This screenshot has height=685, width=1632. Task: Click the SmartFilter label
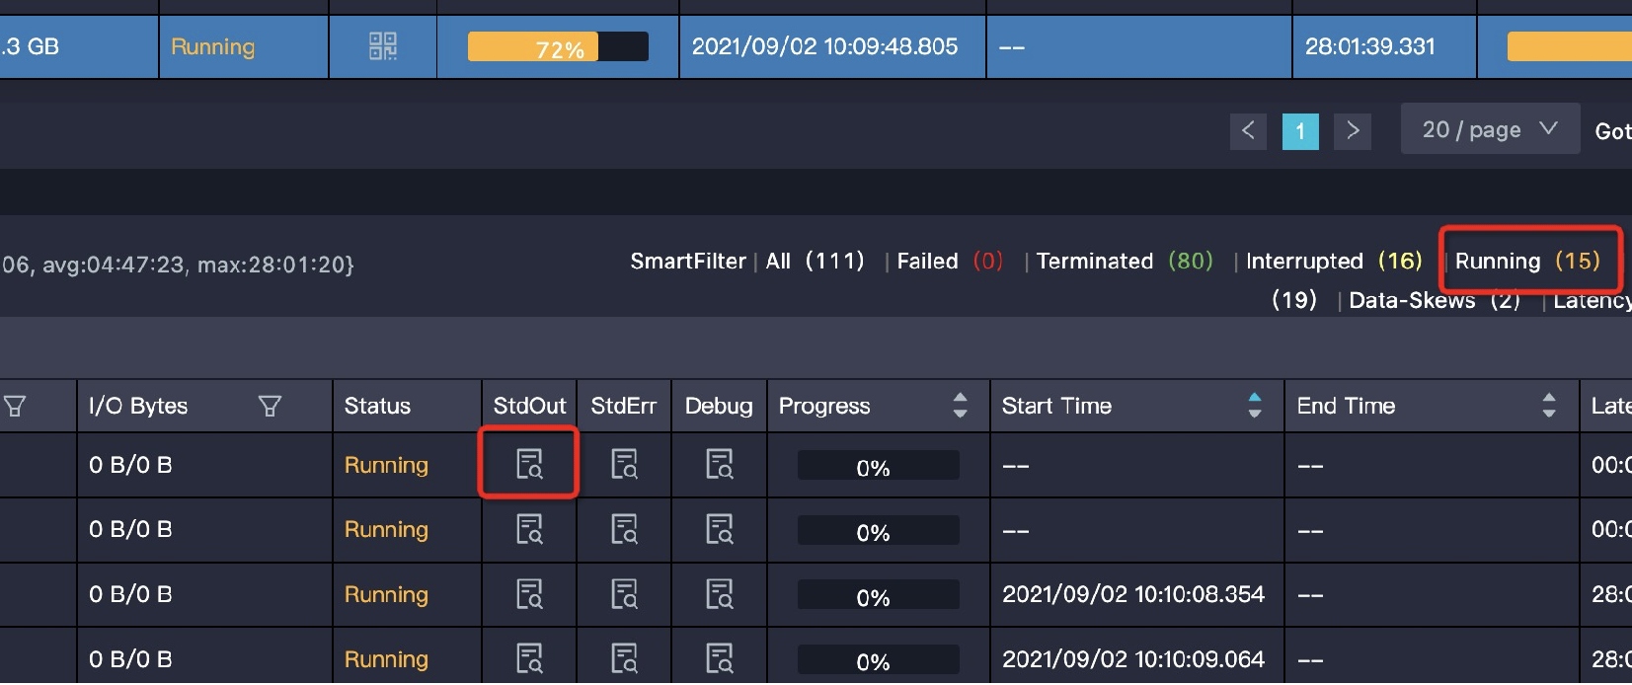click(688, 261)
